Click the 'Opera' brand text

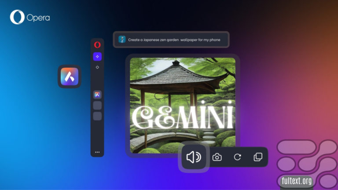point(38,18)
